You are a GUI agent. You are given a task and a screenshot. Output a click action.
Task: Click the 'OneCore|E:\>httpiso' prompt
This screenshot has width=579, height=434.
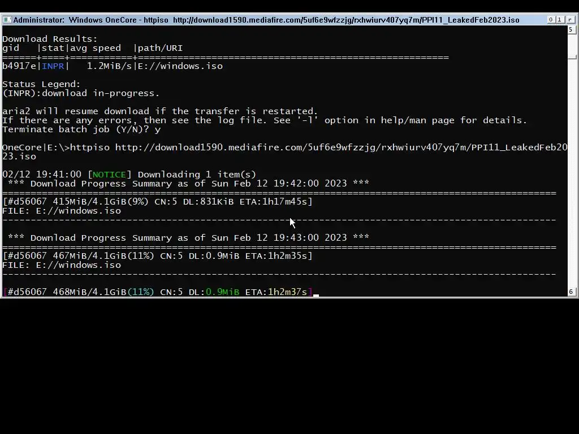(56, 147)
